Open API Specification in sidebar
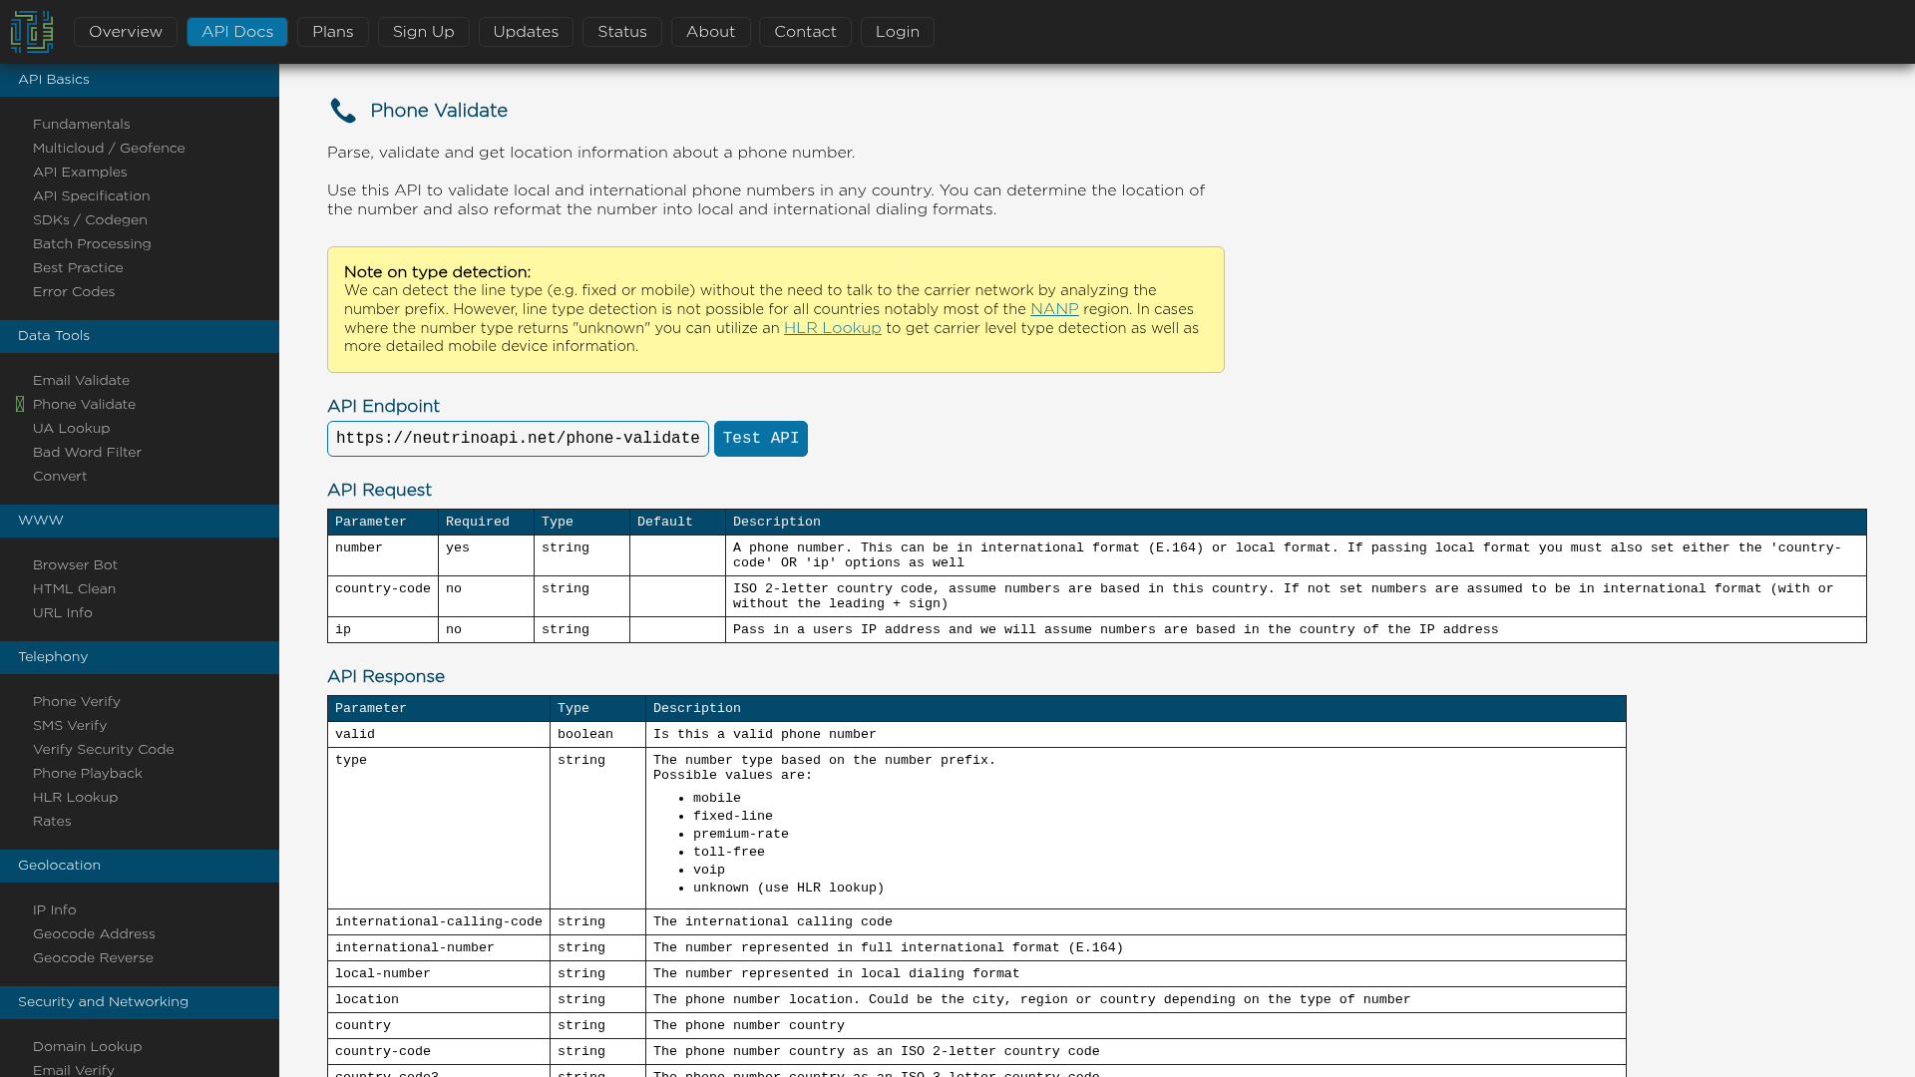This screenshot has height=1077, width=1915. 92,196
